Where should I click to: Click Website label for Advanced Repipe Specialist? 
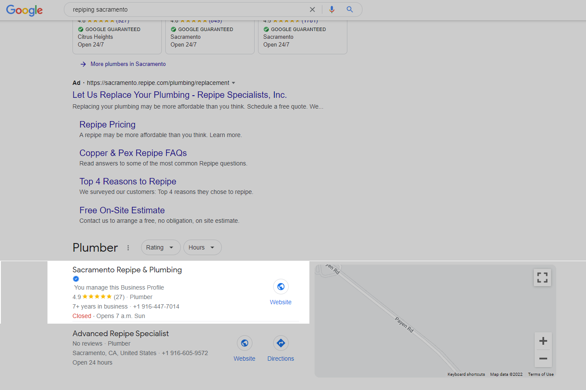click(245, 359)
